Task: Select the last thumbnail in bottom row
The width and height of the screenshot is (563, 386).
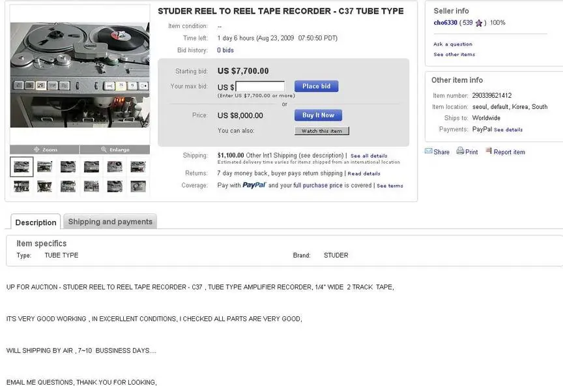Action: (x=138, y=186)
